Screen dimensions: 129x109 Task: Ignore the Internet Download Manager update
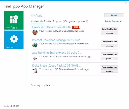click(x=109, y=46)
